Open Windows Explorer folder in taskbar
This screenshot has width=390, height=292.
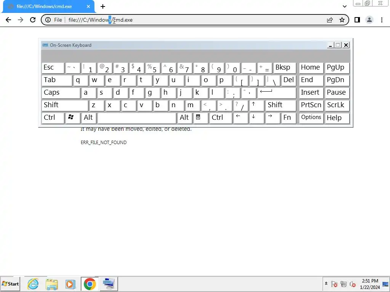52,284
